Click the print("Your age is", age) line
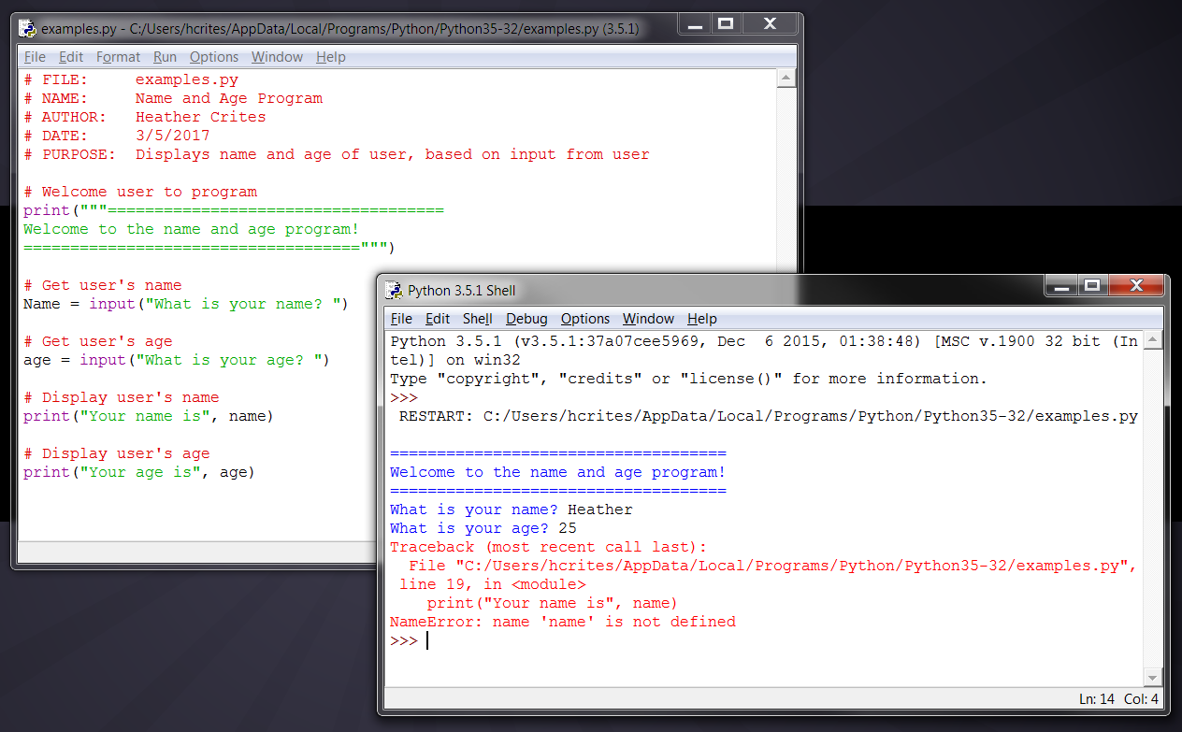Image resolution: width=1182 pixels, height=732 pixels. (x=140, y=472)
